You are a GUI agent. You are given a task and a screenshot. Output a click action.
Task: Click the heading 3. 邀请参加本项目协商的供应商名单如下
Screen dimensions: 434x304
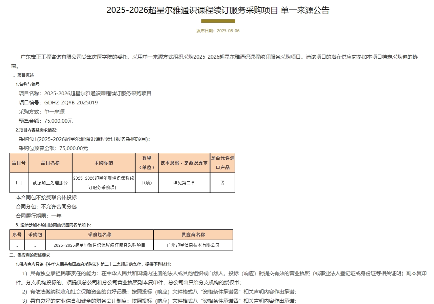pos(54,225)
